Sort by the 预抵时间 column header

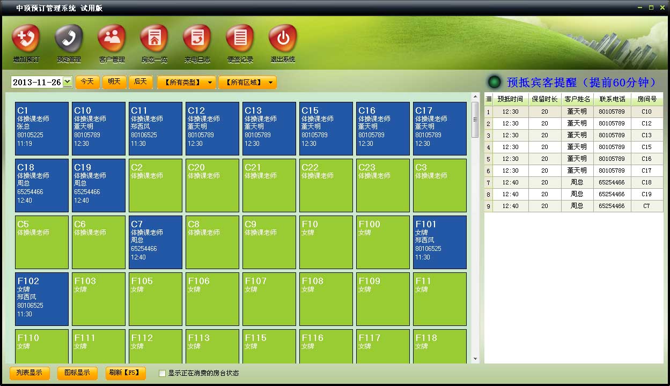(x=510, y=99)
